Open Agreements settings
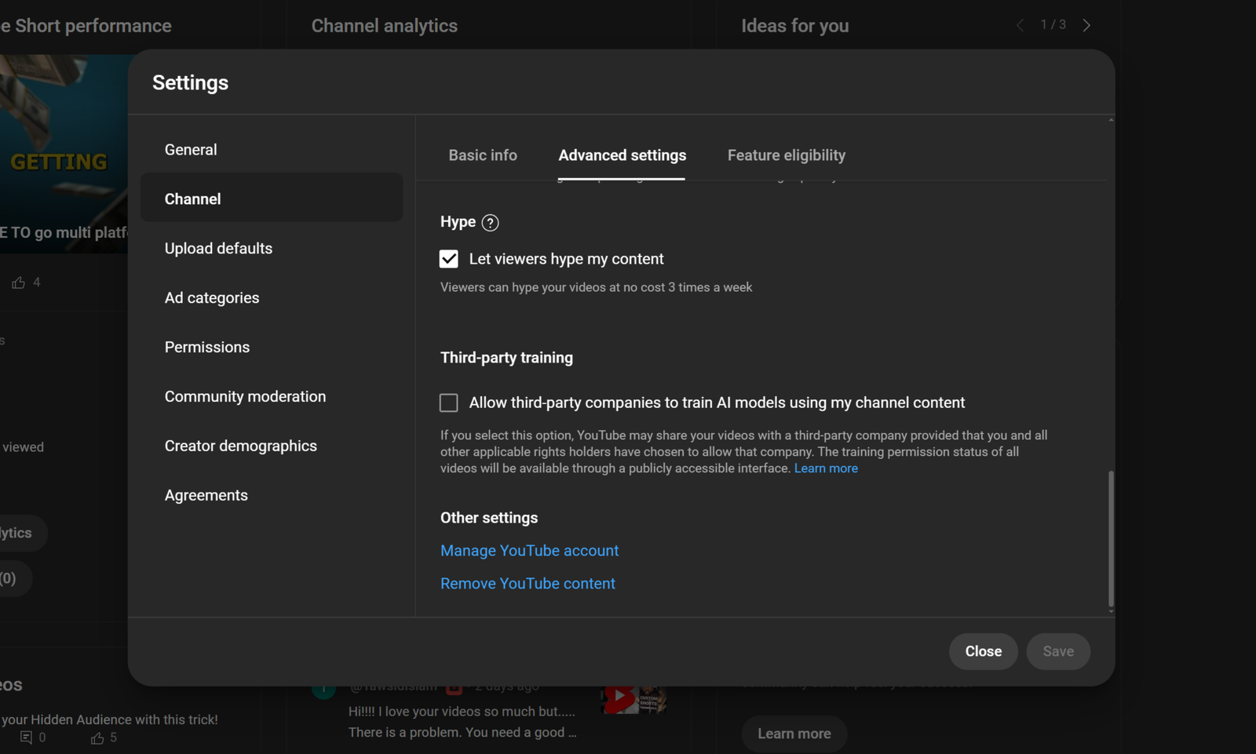The height and width of the screenshot is (754, 1256). (206, 494)
